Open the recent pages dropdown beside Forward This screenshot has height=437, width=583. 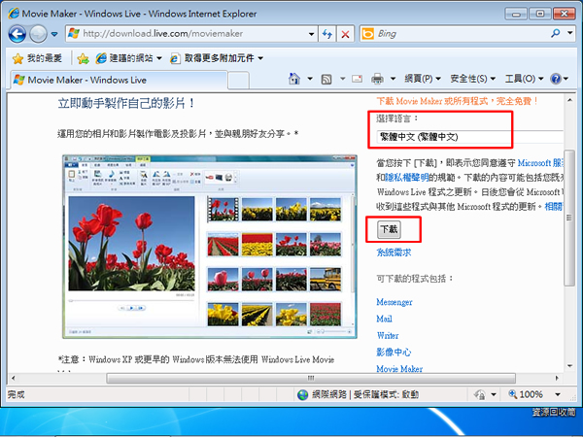(x=54, y=34)
